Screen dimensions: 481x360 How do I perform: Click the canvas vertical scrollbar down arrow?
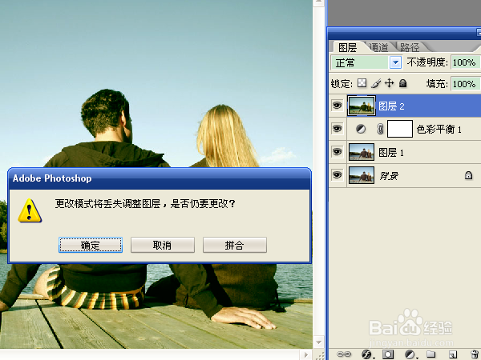[319, 342]
